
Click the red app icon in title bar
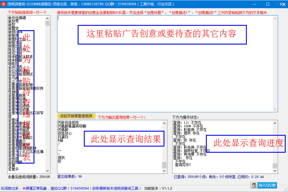pyautogui.click(x=4, y=4)
